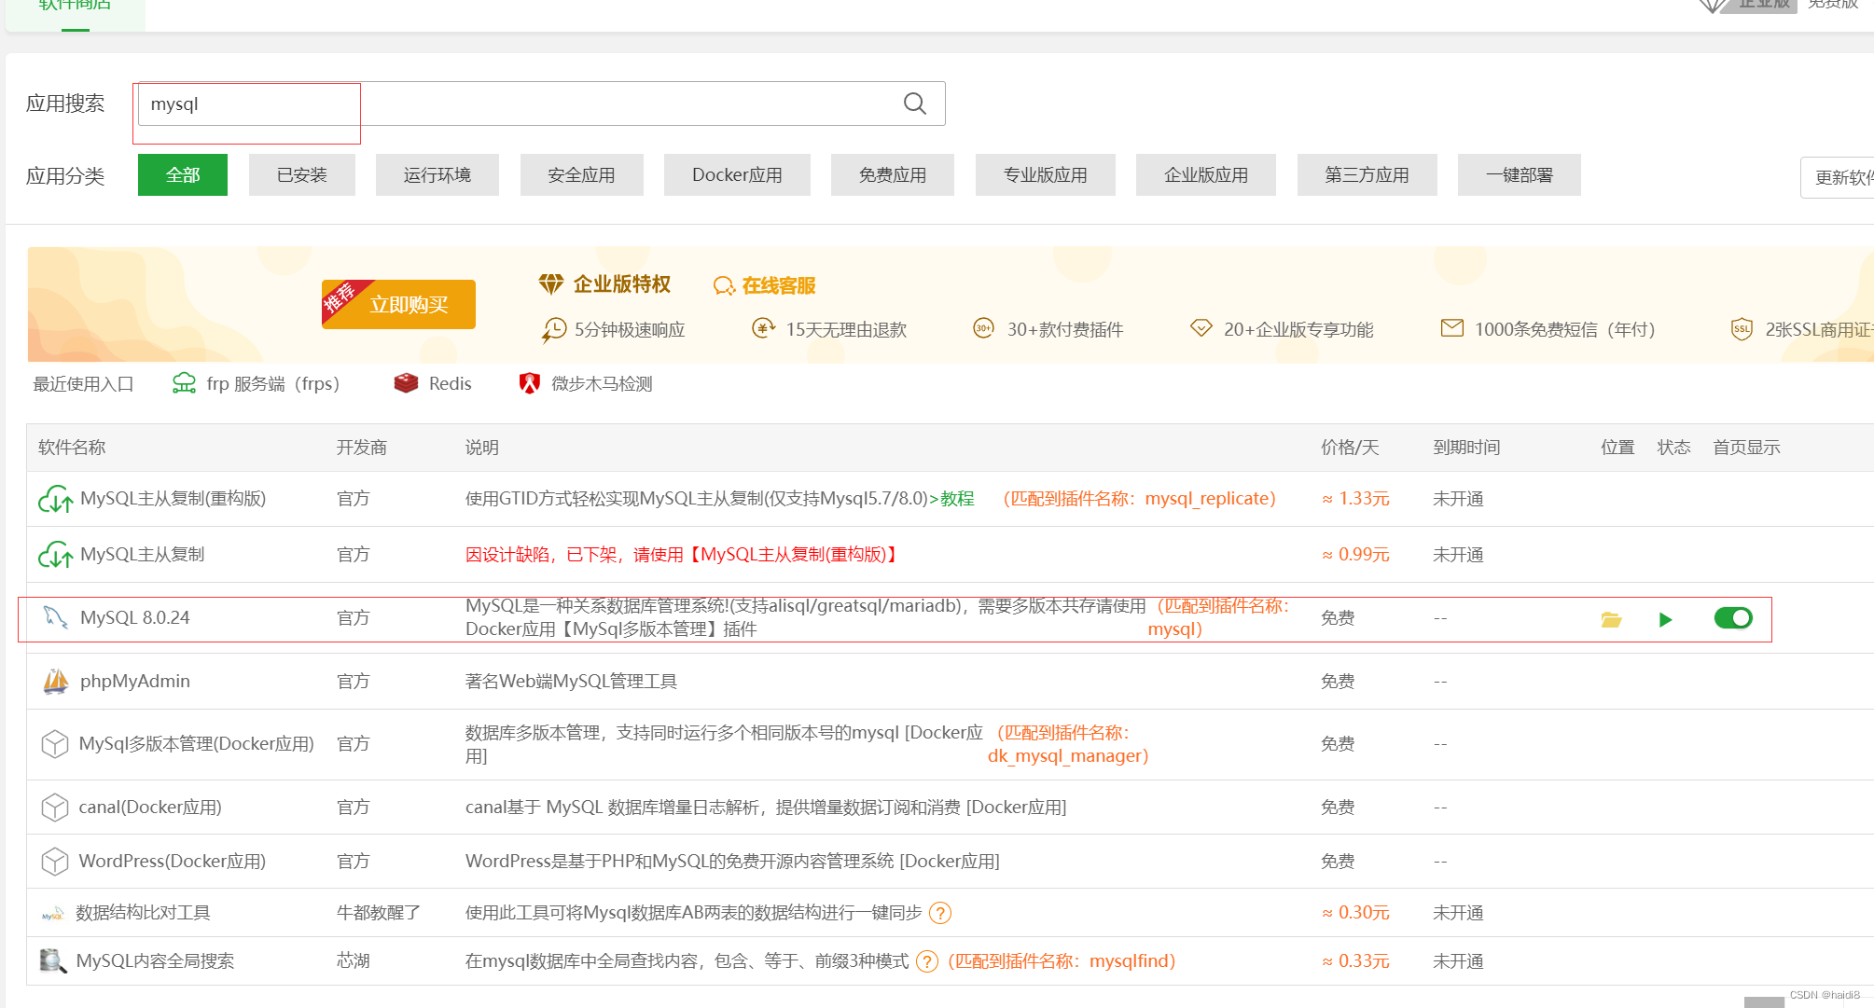This screenshot has width=1874, height=1008.
Task: Select the 第三方应用 category tab
Action: 1367,175
